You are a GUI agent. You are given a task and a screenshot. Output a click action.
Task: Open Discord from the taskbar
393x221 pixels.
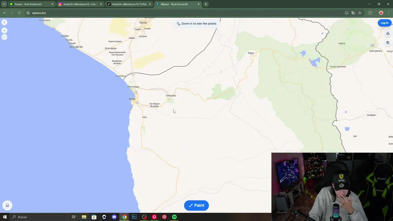tap(114, 217)
